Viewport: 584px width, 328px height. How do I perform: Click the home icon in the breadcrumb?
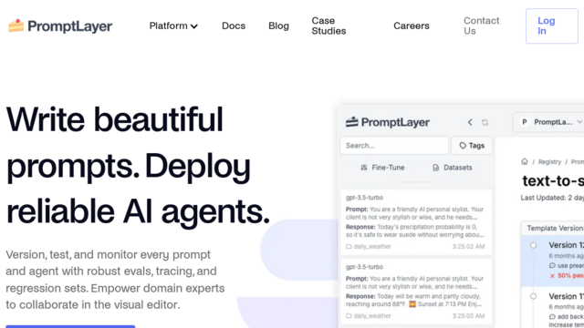(525, 161)
